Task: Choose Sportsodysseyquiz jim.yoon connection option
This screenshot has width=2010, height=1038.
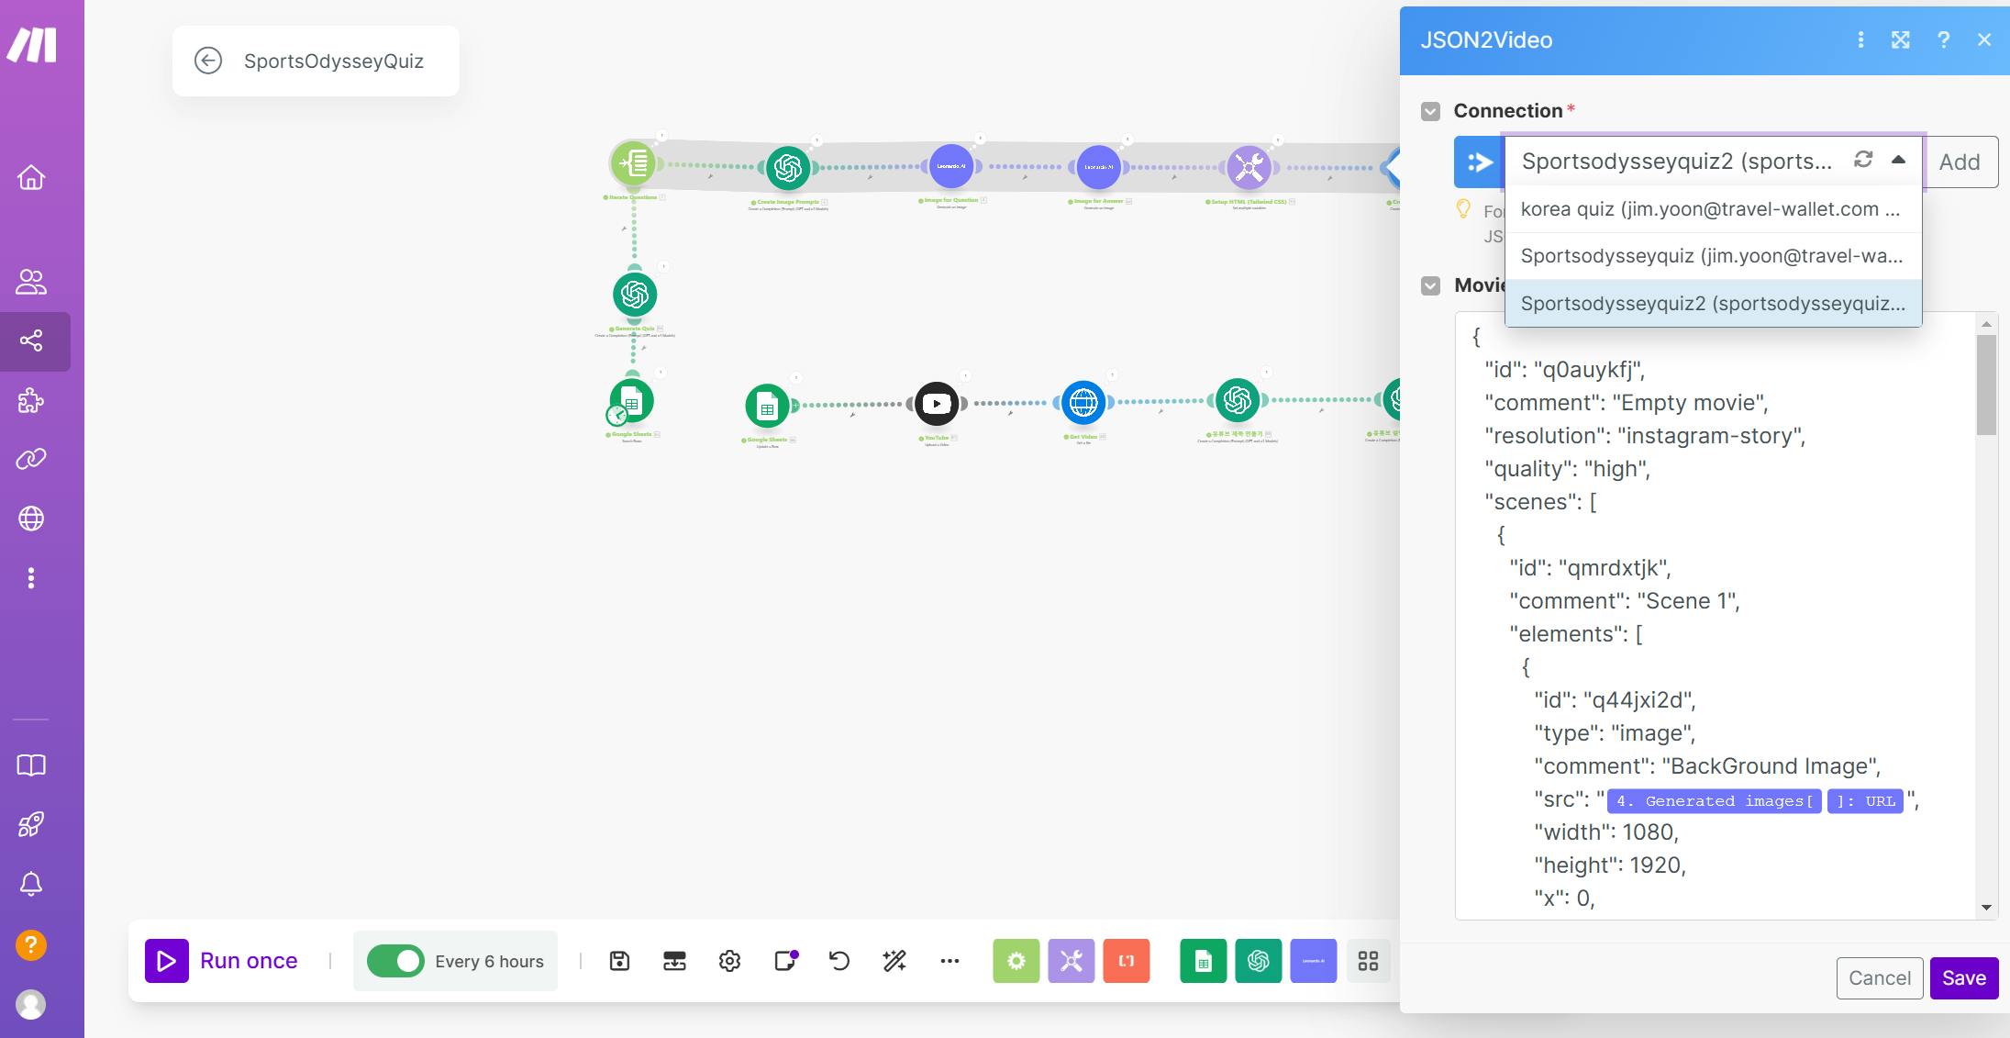Action: click(1711, 256)
